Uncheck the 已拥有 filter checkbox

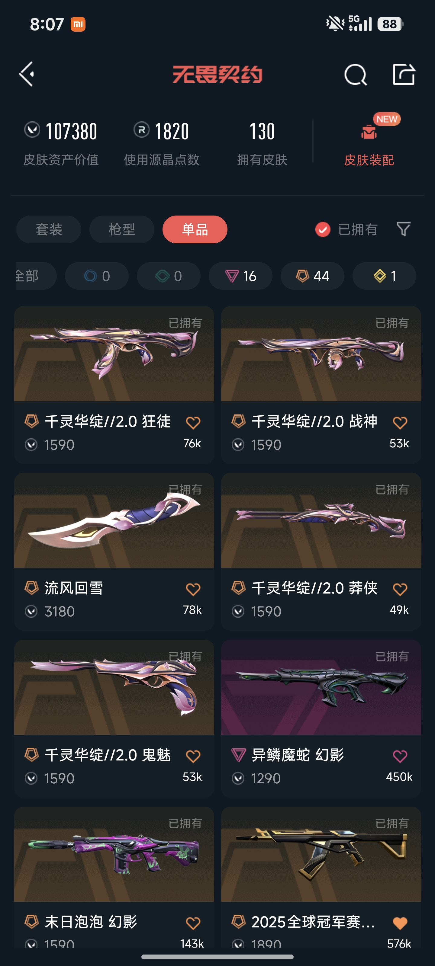pos(322,229)
